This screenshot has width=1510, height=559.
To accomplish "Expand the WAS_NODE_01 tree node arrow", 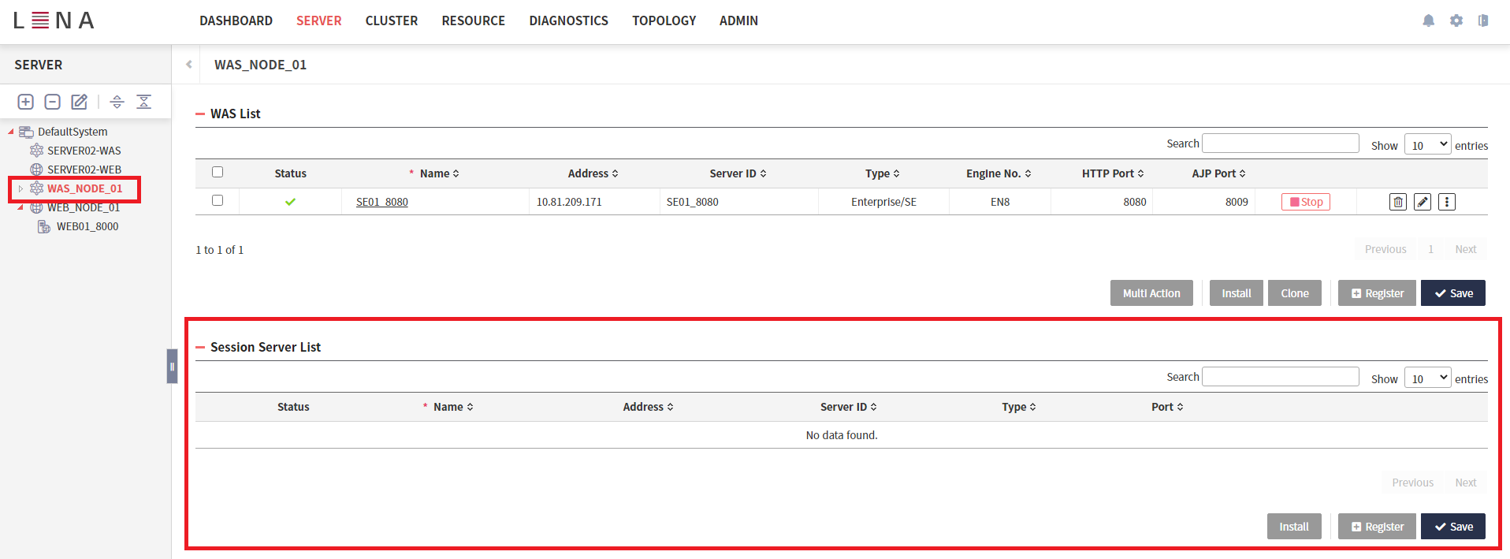I will pos(20,188).
